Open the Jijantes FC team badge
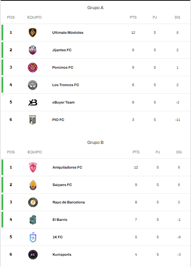Viewport: 191px width, 267px height. 33,50
